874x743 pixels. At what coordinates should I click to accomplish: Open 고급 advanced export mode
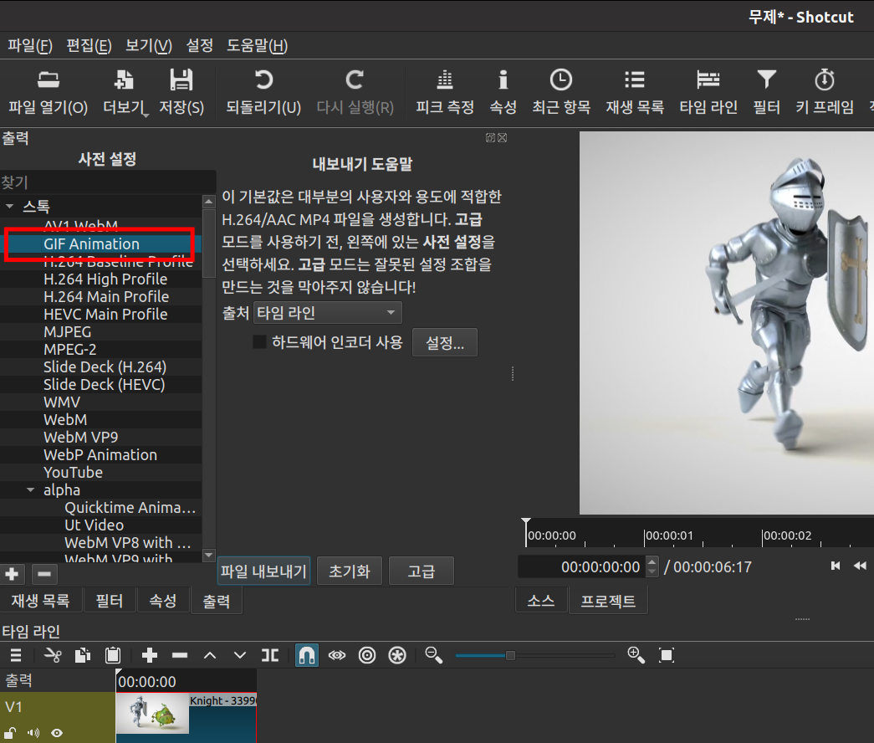[x=421, y=571]
